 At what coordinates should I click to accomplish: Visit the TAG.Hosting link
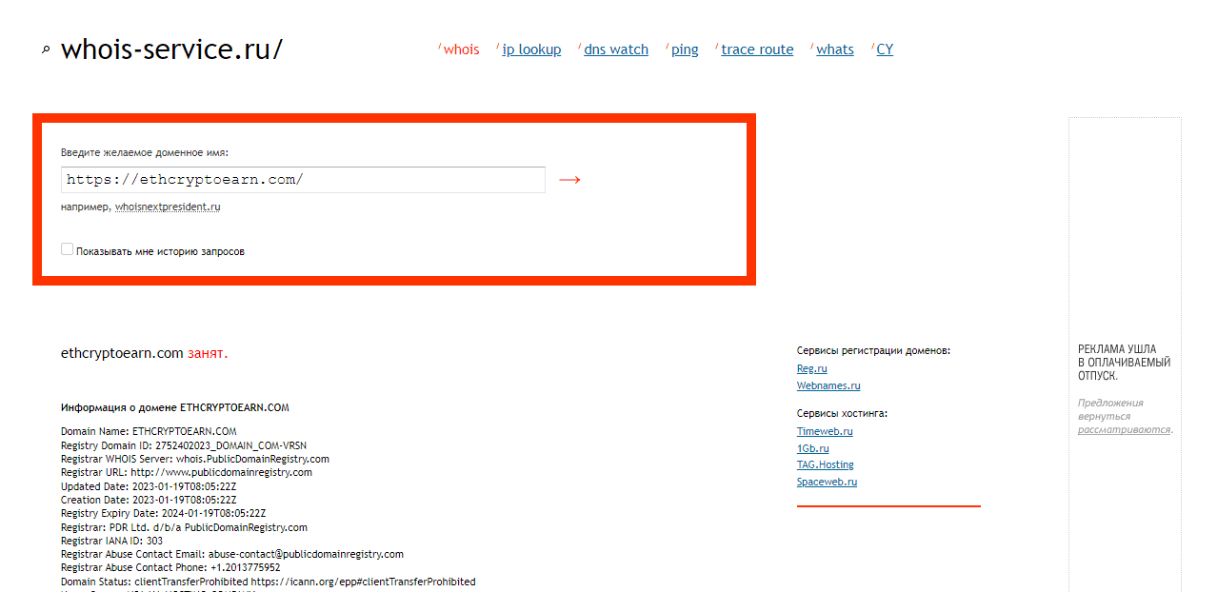point(825,464)
